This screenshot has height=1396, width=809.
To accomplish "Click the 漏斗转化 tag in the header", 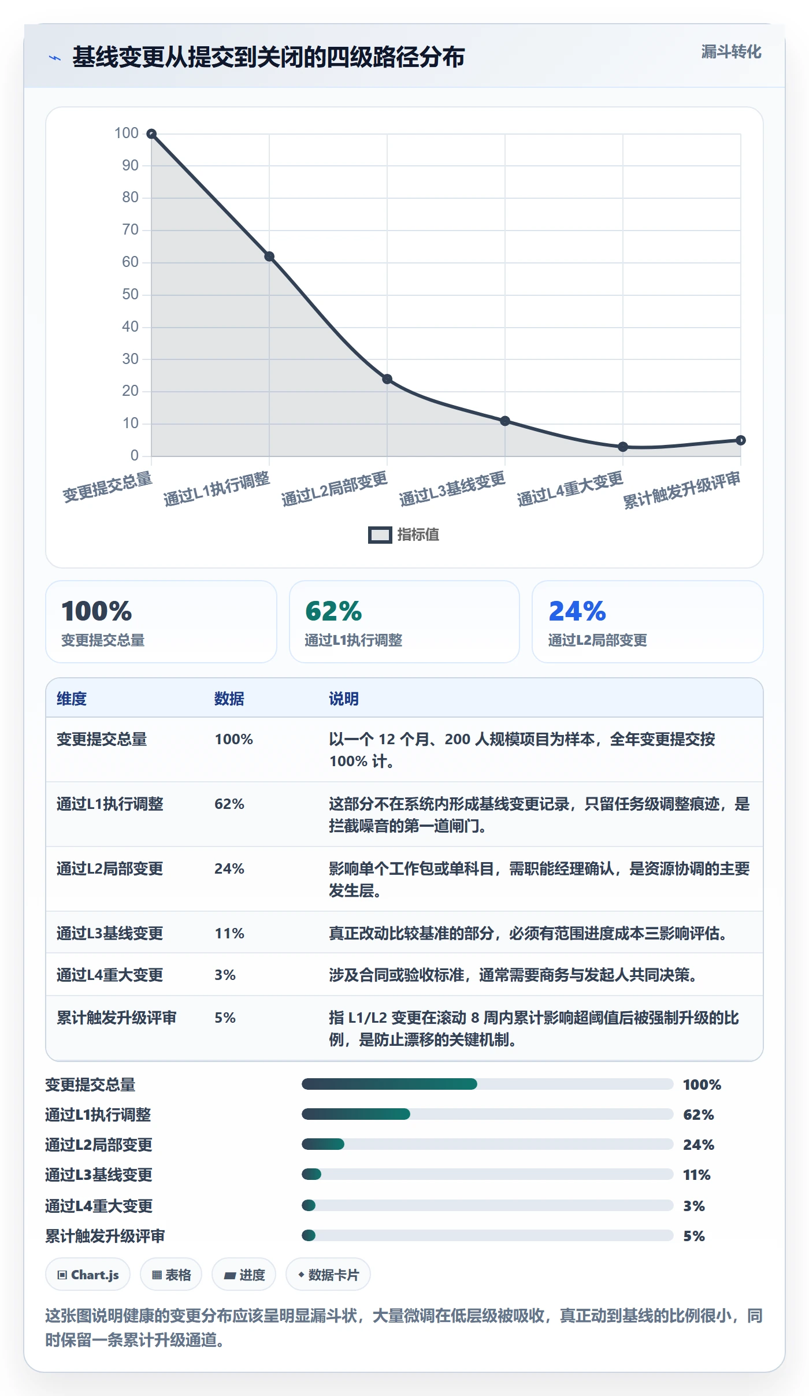I will (x=731, y=52).
